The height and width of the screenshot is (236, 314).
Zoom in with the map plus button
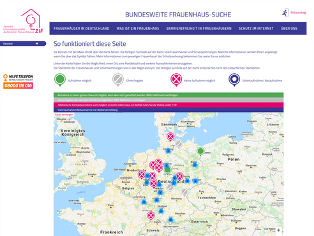coord(279,230)
